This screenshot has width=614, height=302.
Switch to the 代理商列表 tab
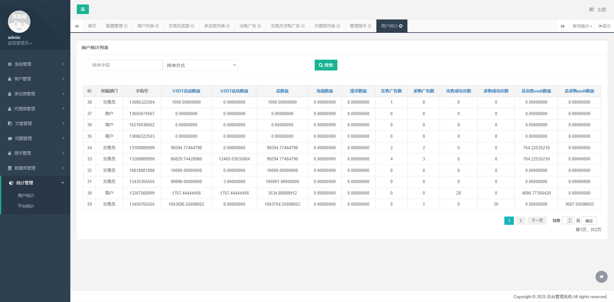pyautogui.click(x=325, y=26)
